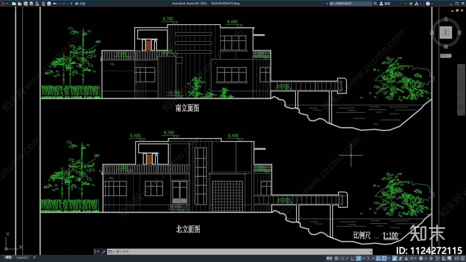Toggle the drawing grid display

[336, 258]
